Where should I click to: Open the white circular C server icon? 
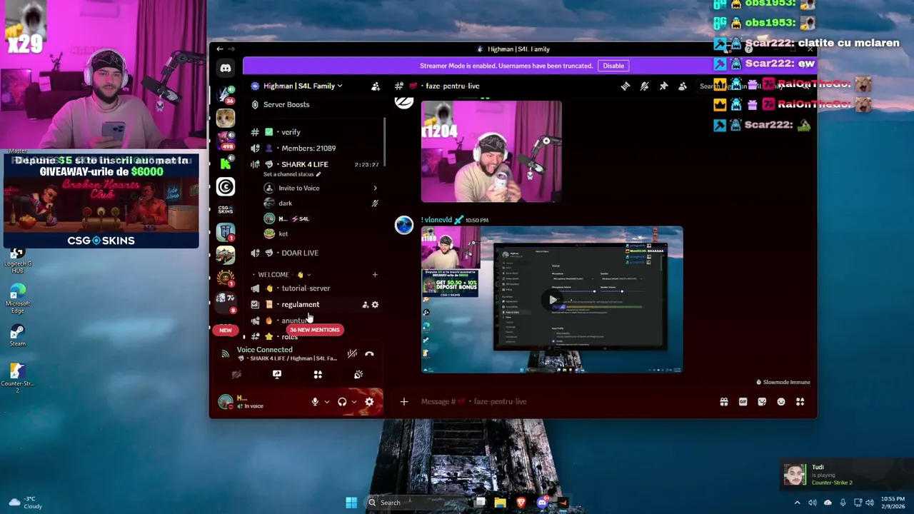tap(225, 186)
